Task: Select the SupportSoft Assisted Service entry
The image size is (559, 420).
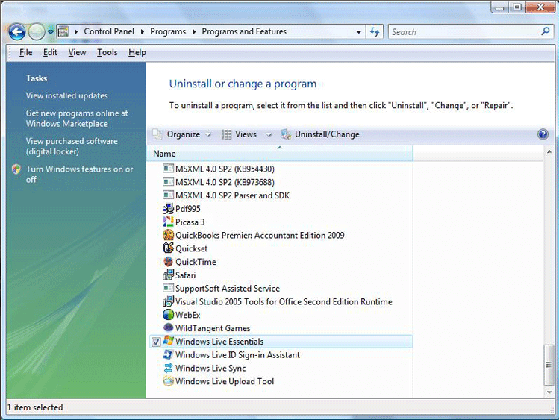Action: click(279, 288)
